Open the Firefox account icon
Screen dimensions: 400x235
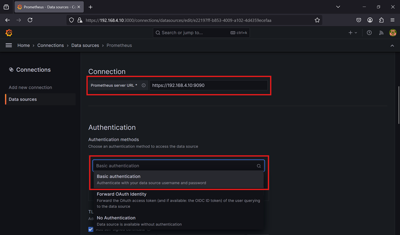(370, 20)
